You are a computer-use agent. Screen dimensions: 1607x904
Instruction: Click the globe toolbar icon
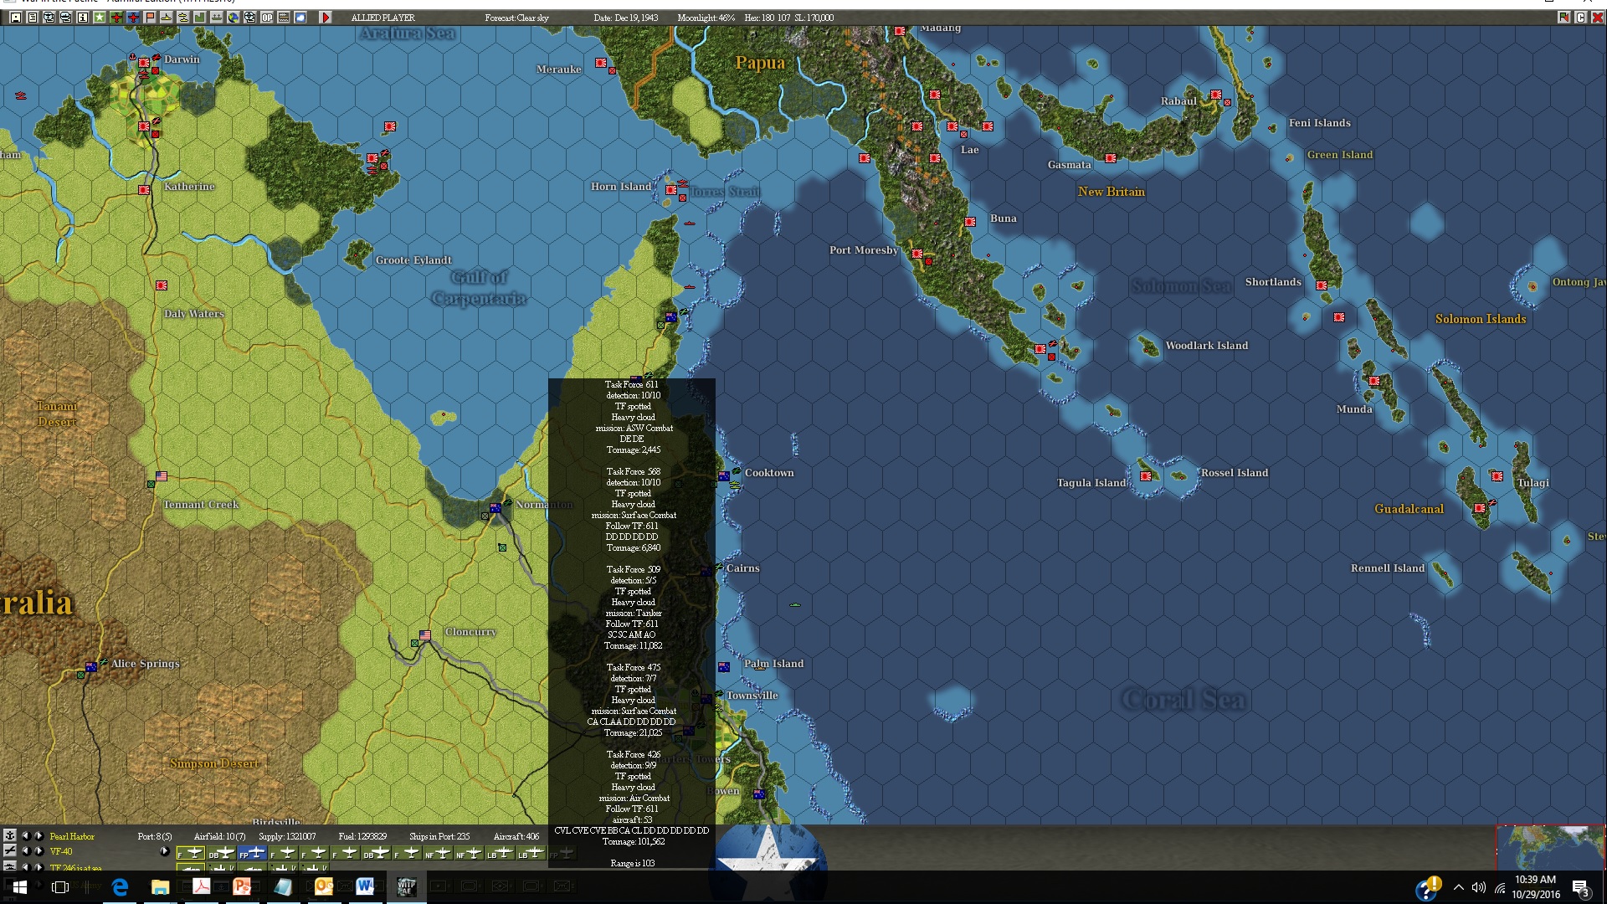click(234, 17)
